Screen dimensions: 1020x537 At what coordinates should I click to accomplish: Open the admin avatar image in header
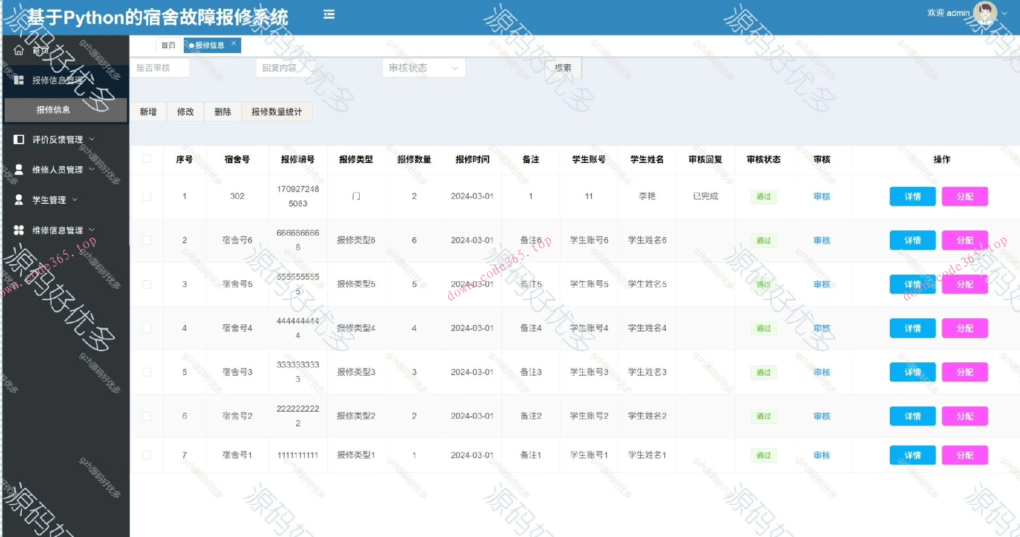[986, 12]
